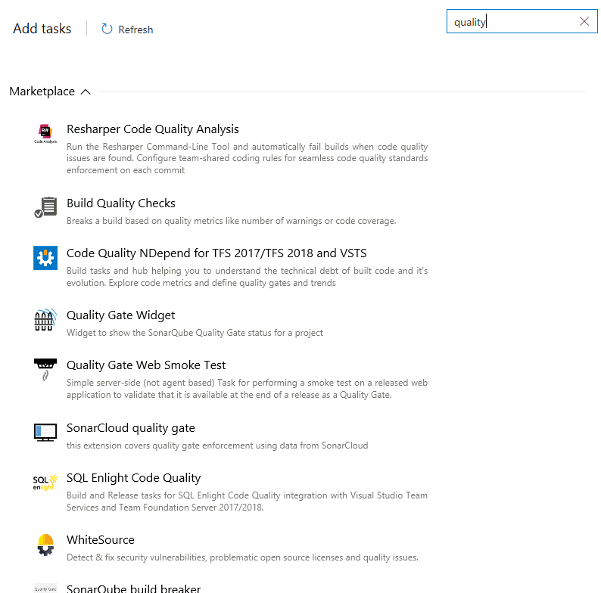Click the Quality Gate Web Smoke Test icon
Viewport: 601px width, 593px height.
[x=45, y=370]
